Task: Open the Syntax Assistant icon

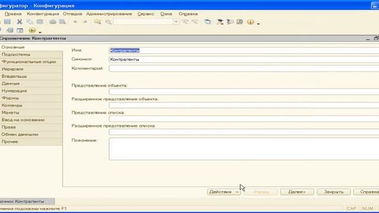Action: coord(220,22)
